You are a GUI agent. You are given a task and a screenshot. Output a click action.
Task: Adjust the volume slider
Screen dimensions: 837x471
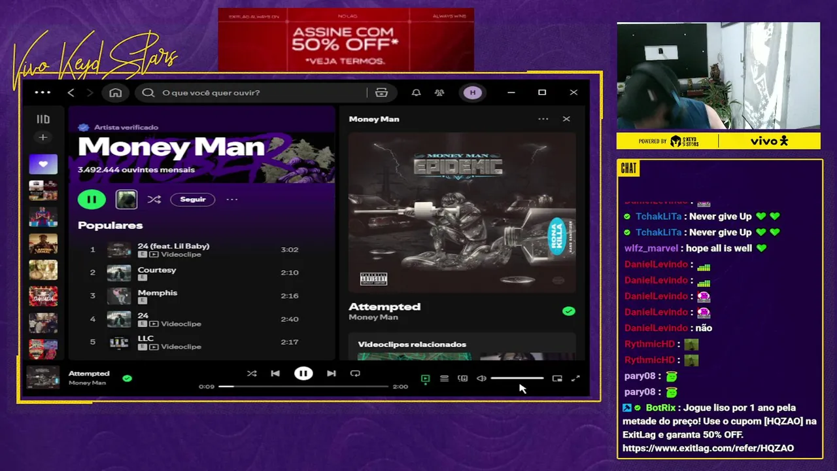[517, 378]
